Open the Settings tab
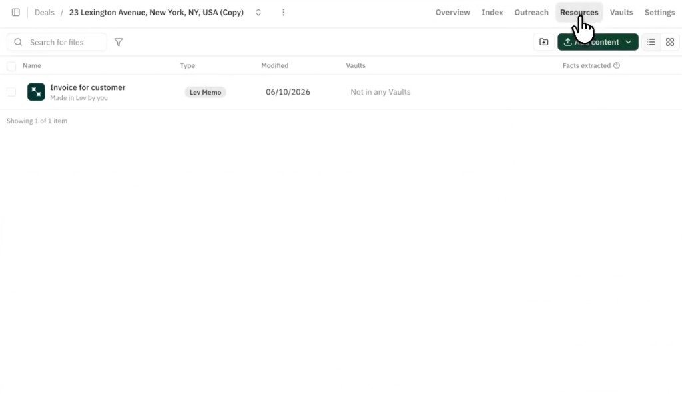Image resolution: width=682 pixels, height=397 pixels. (x=659, y=12)
